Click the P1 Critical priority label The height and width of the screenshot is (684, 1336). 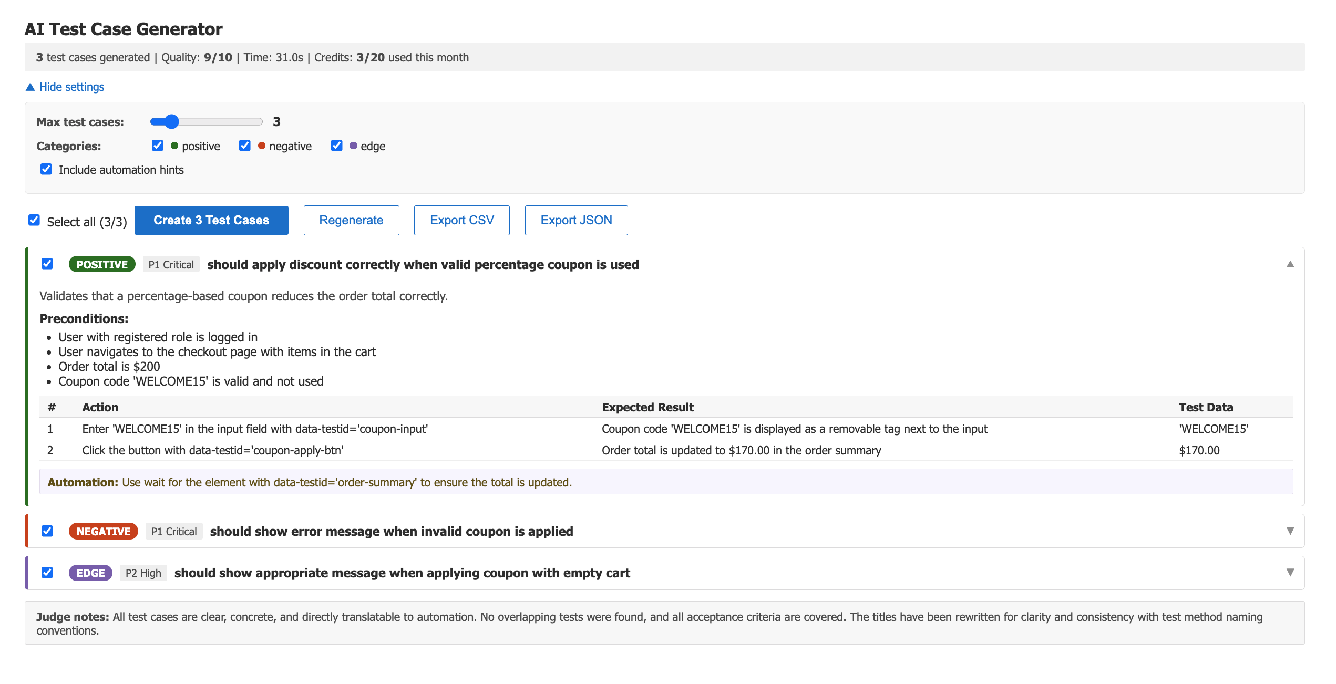click(171, 264)
